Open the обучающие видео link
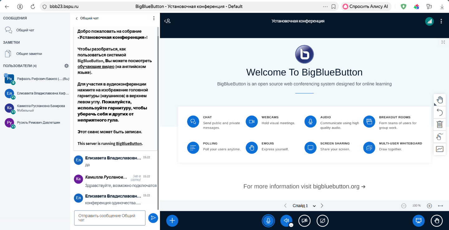Viewport: 449px width, 230px height. (x=96, y=66)
